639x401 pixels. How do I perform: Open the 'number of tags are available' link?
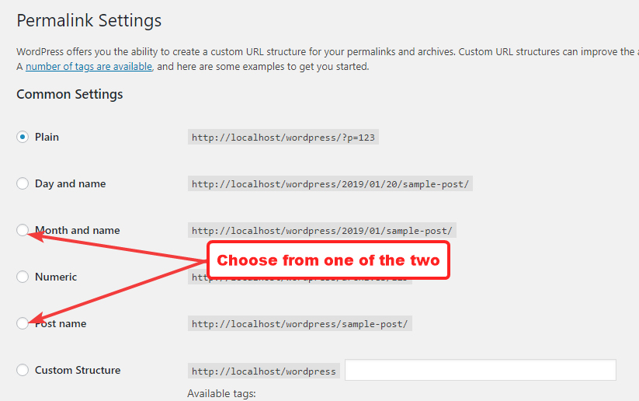tap(89, 67)
